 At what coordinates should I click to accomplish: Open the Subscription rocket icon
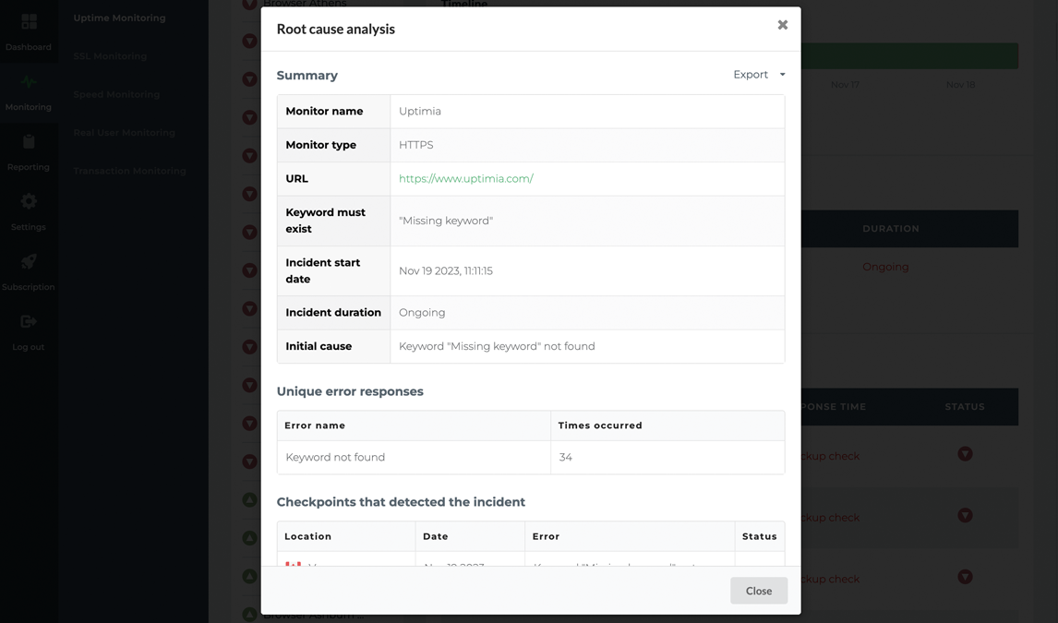(x=29, y=262)
